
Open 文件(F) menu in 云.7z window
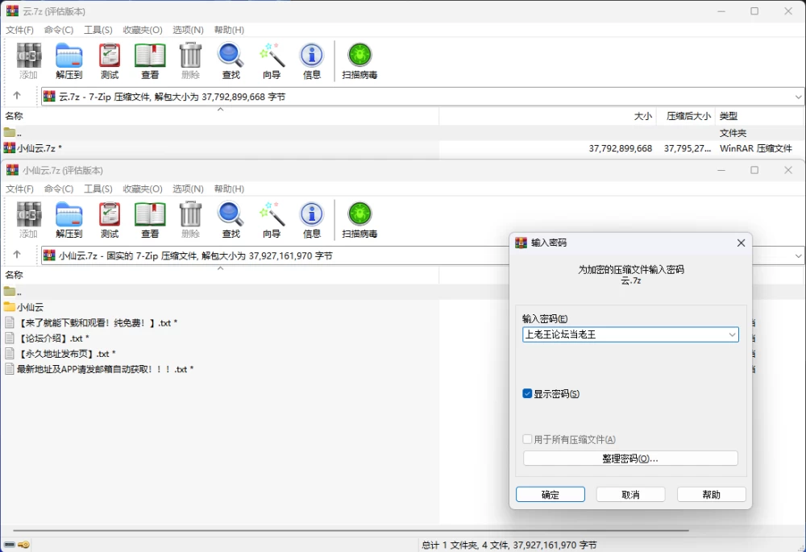pos(19,30)
